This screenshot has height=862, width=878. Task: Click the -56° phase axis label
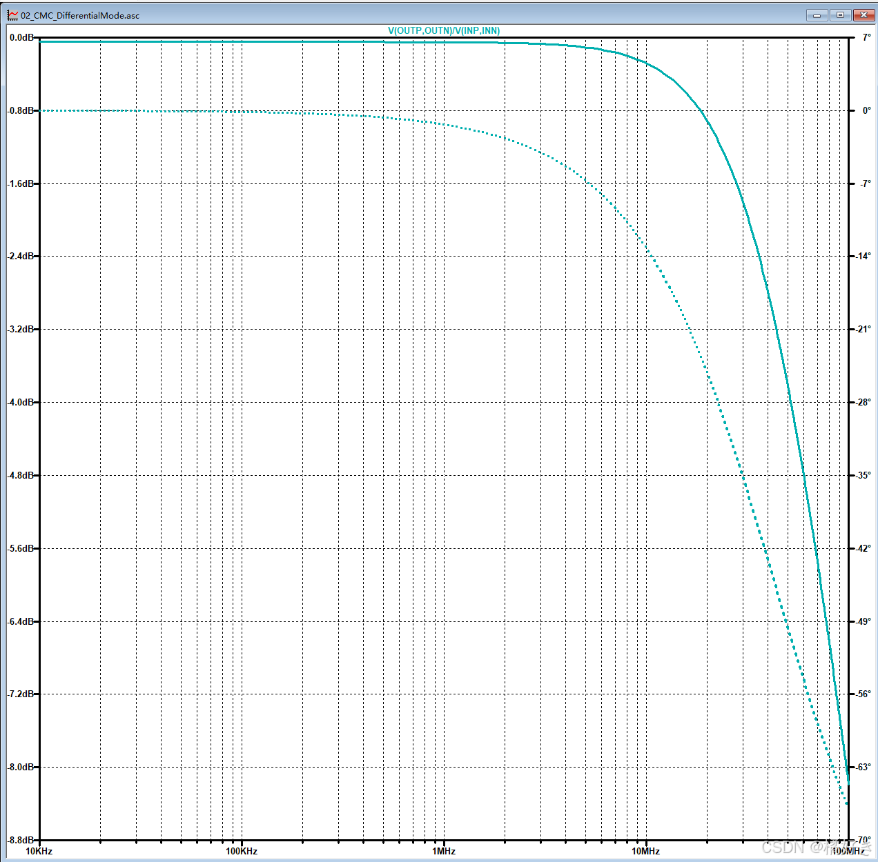pos(864,694)
